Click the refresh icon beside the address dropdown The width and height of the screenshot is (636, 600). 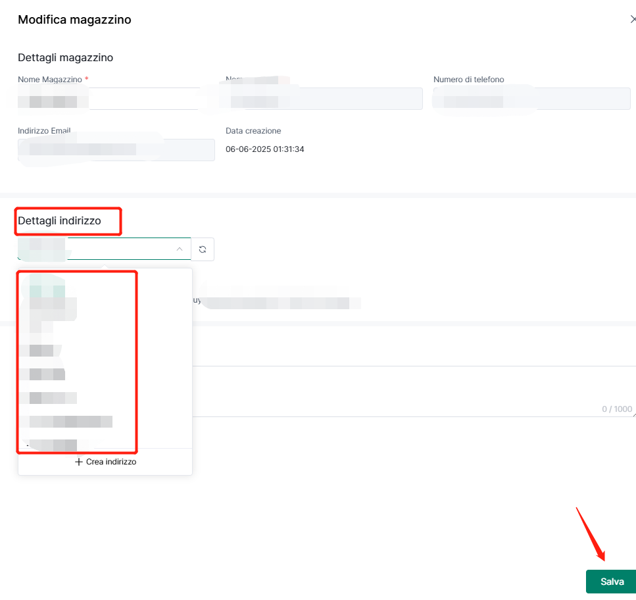coord(203,249)
